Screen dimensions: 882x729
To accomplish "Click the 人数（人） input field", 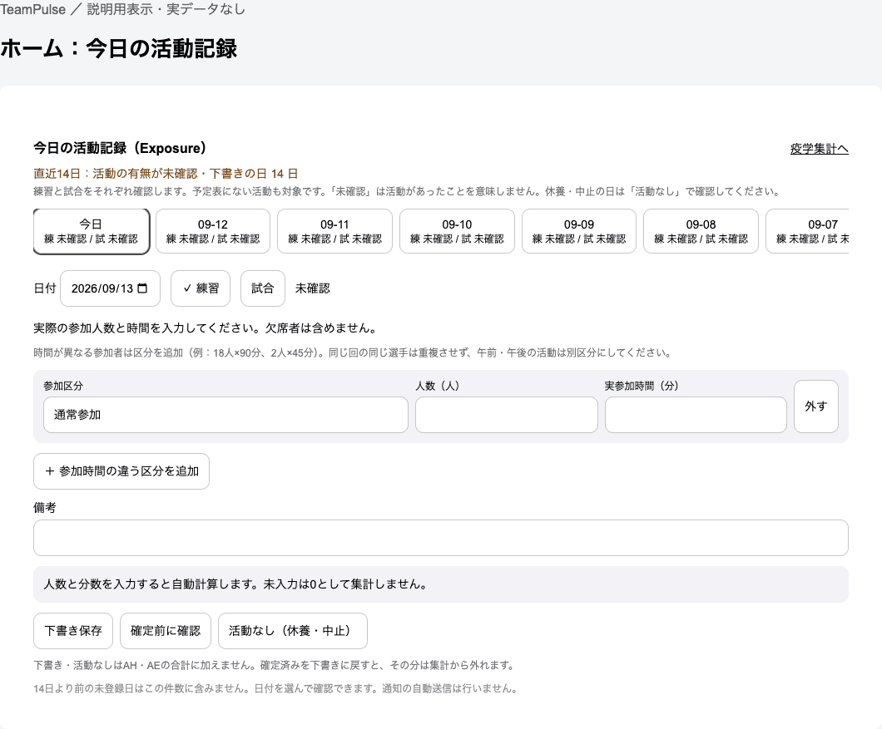I will coord(506,415).
